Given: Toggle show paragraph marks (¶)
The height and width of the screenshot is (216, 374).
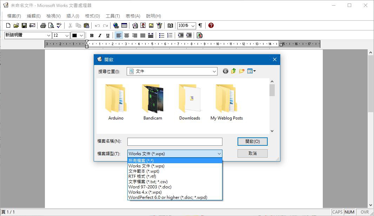Looking at the screenshot, I should [x=200, y=26].
